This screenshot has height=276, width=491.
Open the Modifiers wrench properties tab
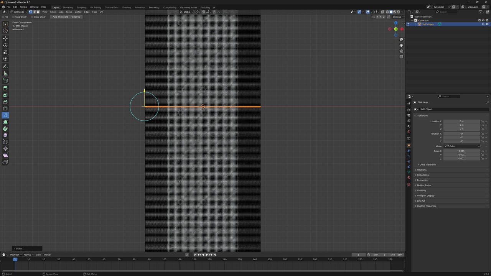[x=409, y=151]
